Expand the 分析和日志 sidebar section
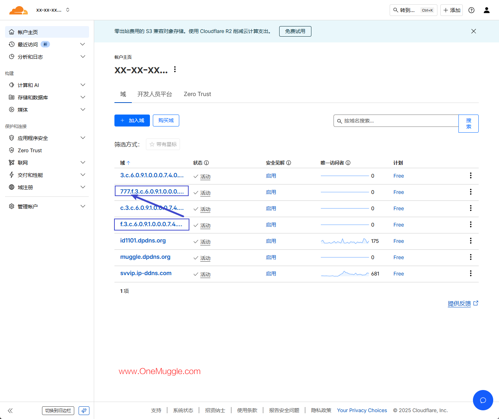The height and width of the screenshot is (419, 499). point(47,57)
